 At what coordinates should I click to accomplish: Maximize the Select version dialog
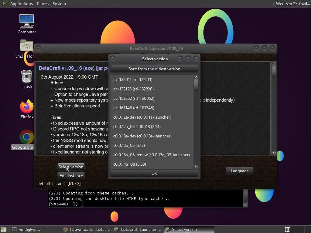(x=188, y=58)
